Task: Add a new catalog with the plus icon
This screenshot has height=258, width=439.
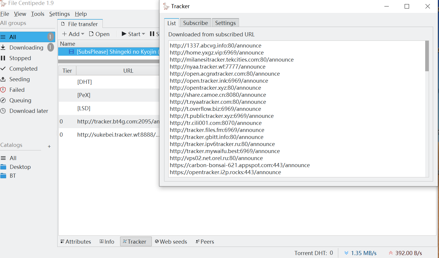Action: click(x=49, y=146)
